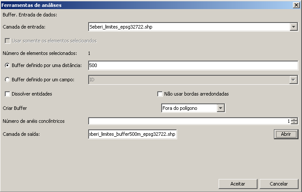The width and height of the screenshot is (302, 192).
Task: Enable the Dissolver entidades checkbox
Action: click(x=7, y=94)
